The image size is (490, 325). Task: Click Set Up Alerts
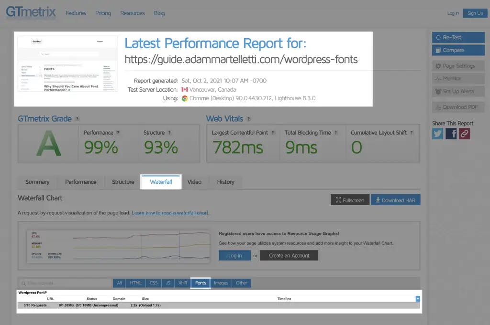pyautogui.click(x=458, y=91)
